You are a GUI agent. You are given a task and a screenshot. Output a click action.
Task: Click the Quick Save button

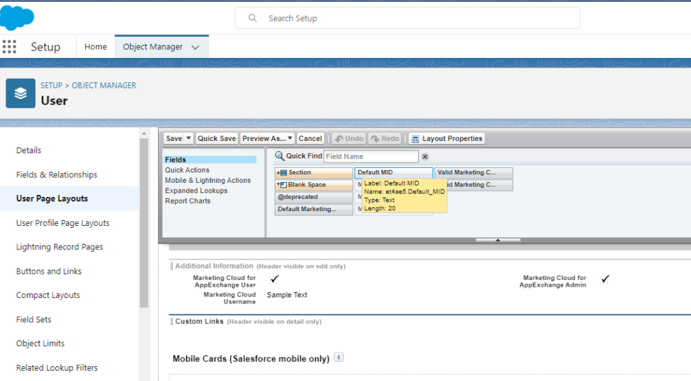click(x=217, y=138)
